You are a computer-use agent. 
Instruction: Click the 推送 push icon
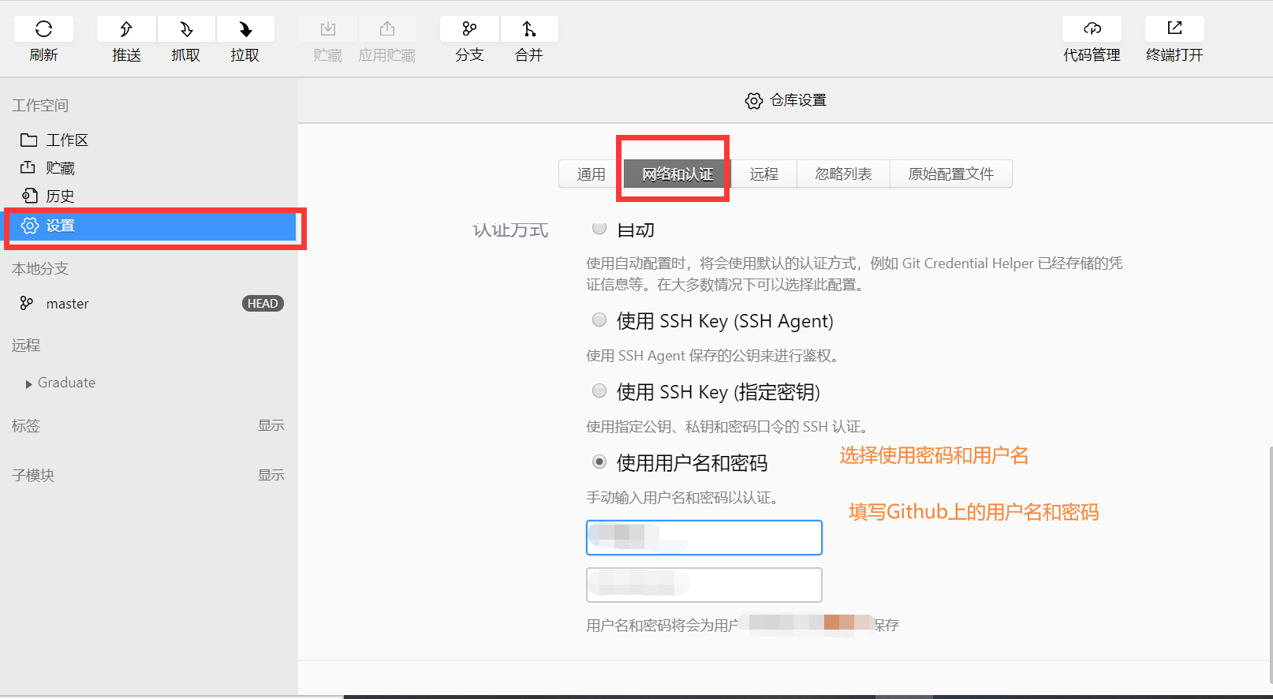(126, 29)
